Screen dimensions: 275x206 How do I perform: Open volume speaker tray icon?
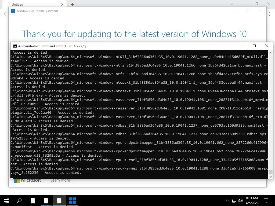240,201
